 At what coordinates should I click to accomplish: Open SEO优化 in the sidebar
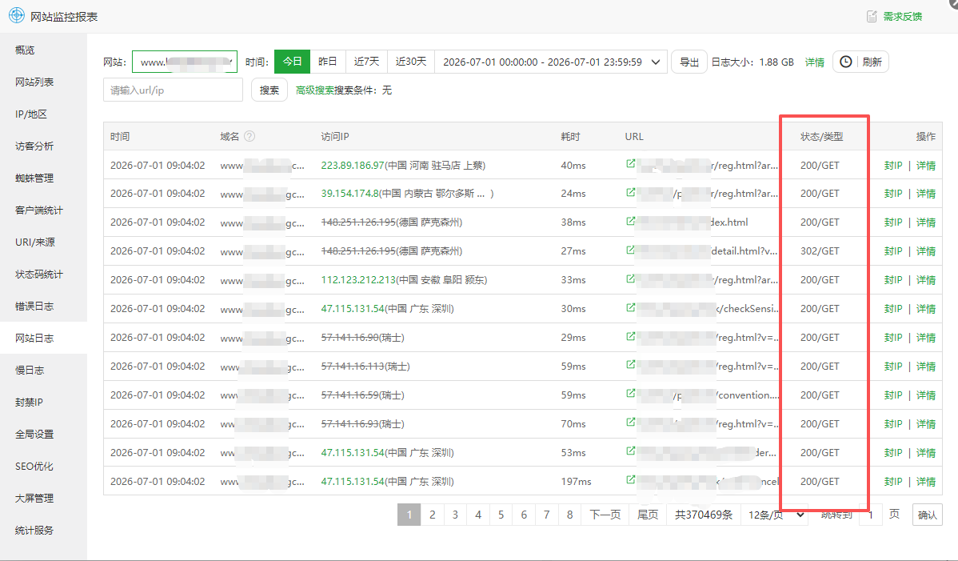click(43, 467)
